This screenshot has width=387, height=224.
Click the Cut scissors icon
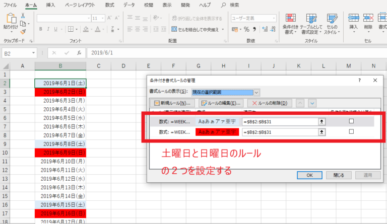(x=23, y=16)
